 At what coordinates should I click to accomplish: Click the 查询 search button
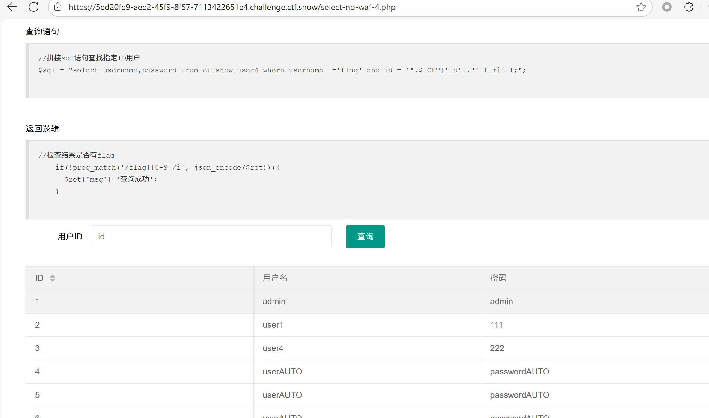pyautogui.click(x=365, y=236)
